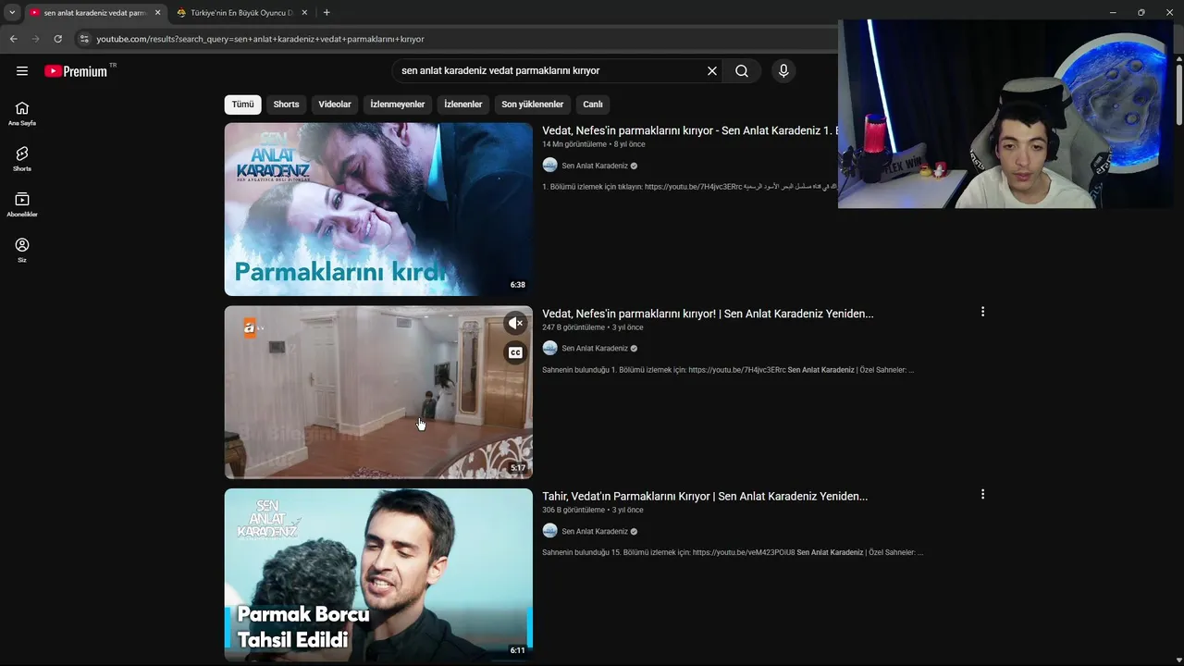This screenshot has height=666, width=1184.
Task: Open the YouTube hamburger guide menu
Action: 22,71
